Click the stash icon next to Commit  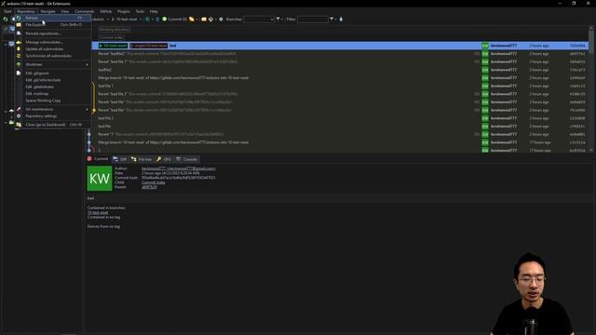pyautogui.click(x=192, y=19)
